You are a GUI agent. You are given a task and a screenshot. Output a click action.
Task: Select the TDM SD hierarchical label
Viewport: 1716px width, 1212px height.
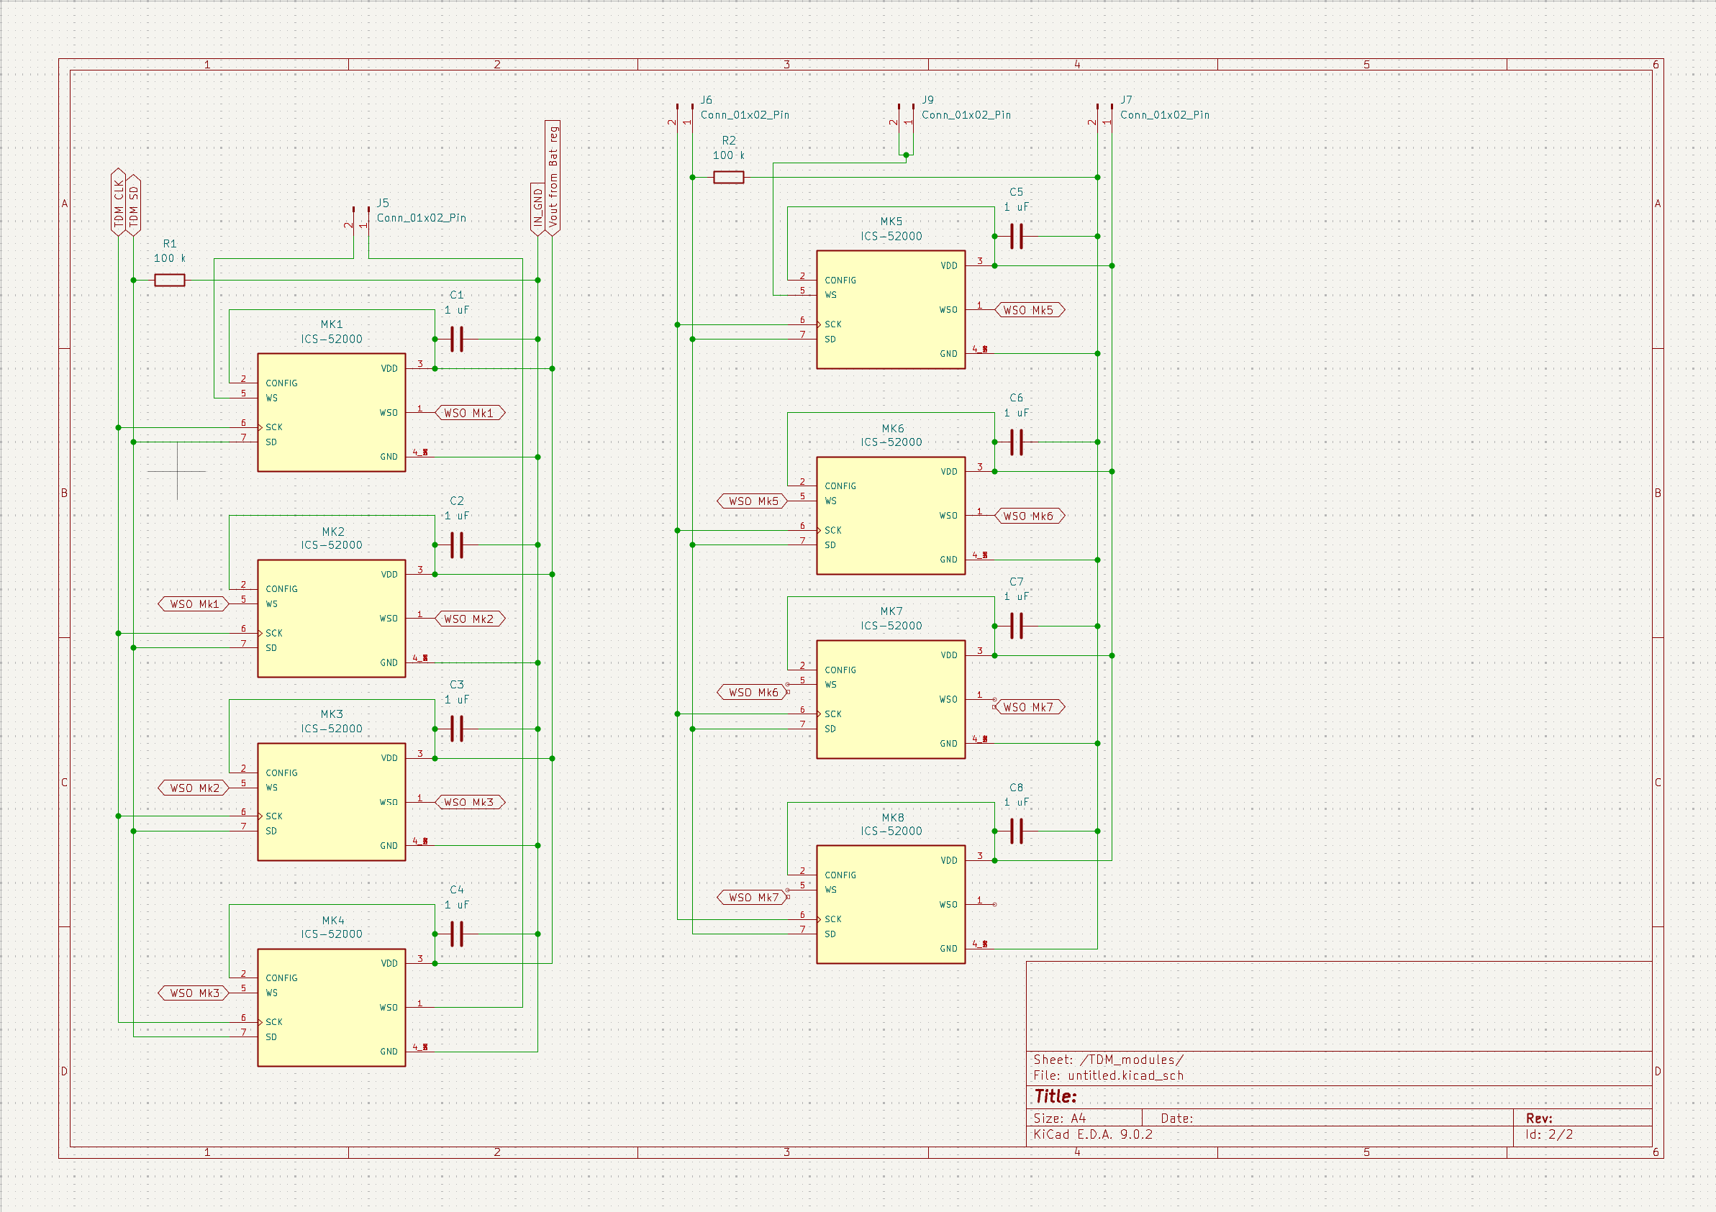point(133,206)
